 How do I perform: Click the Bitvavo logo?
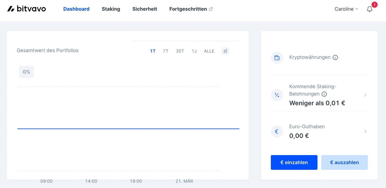(27, 8)
